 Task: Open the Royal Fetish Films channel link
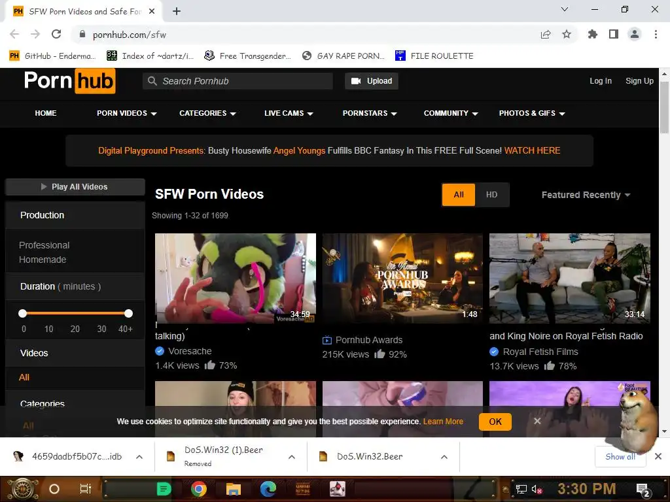540,352
